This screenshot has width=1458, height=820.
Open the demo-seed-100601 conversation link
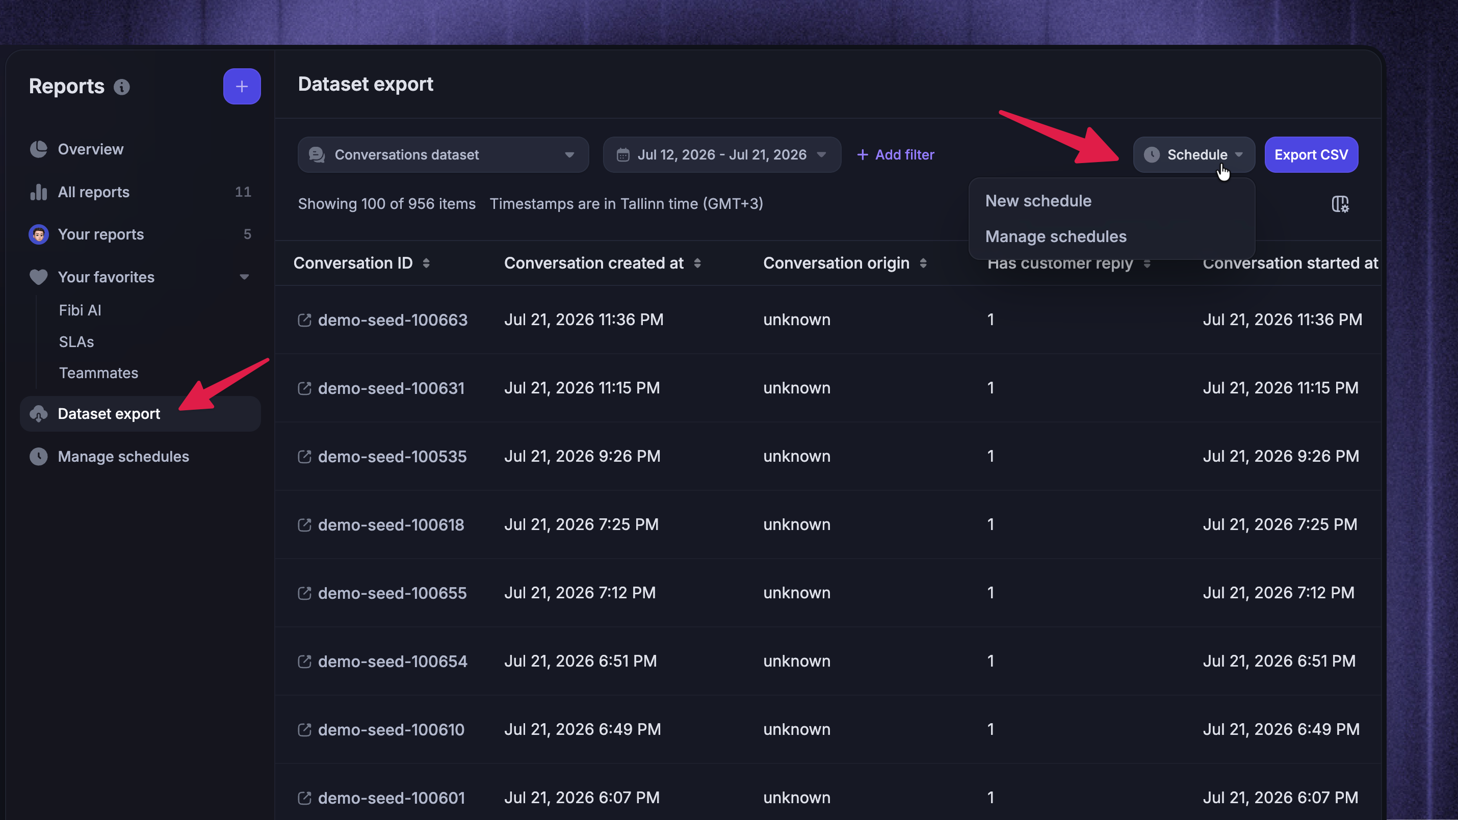coord(391,798)
